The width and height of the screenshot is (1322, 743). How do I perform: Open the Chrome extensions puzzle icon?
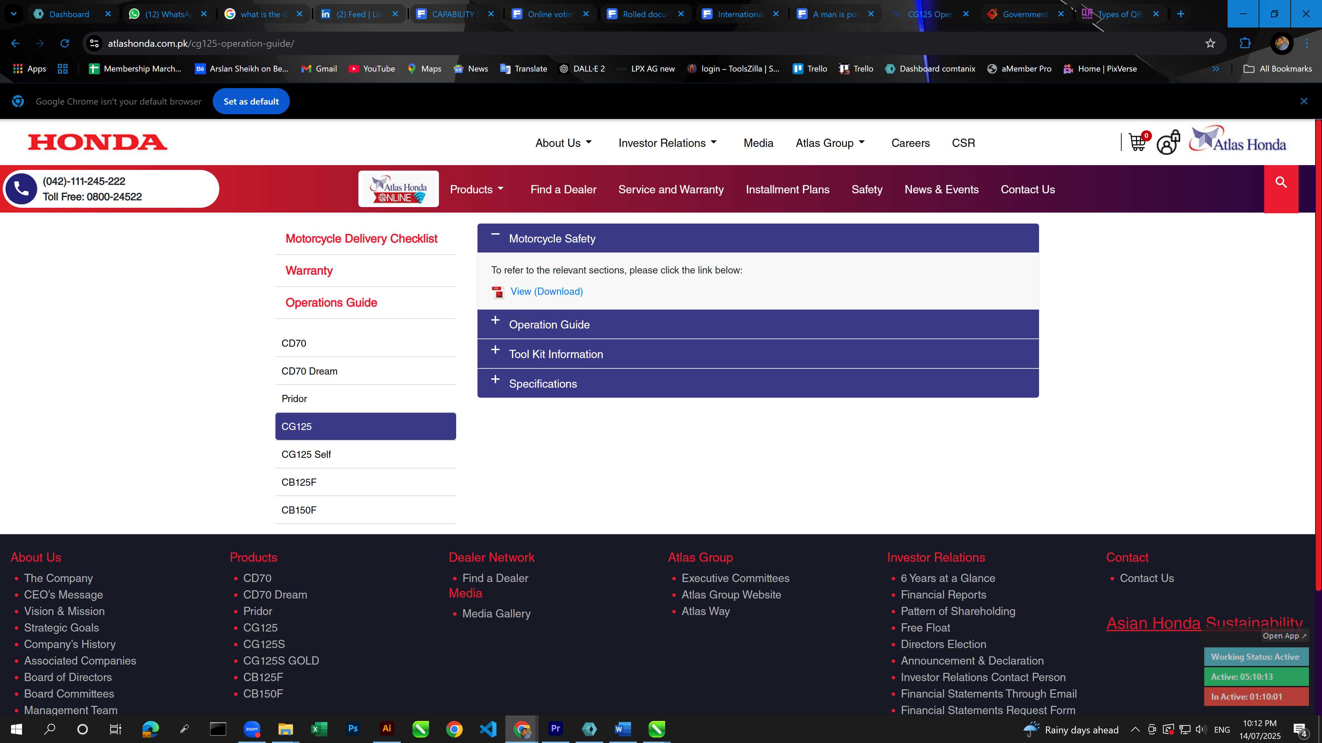(1245, 44)
